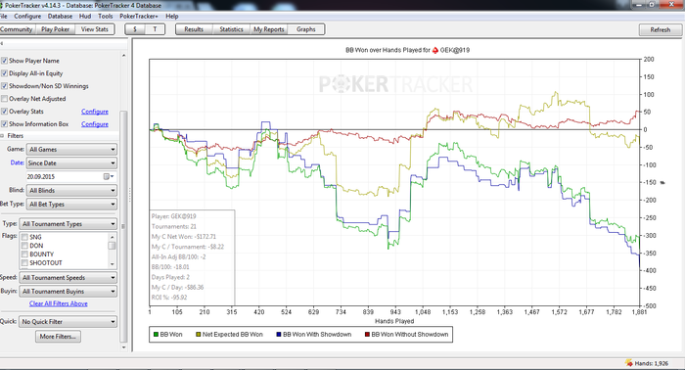The width and height of the screenshot is (685, 370).
Task: Open More Filters dialog
Action: 58,337
